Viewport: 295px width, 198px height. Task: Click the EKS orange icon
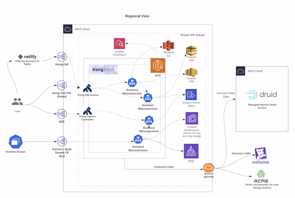pyautogui.click(x=158, y=66)
